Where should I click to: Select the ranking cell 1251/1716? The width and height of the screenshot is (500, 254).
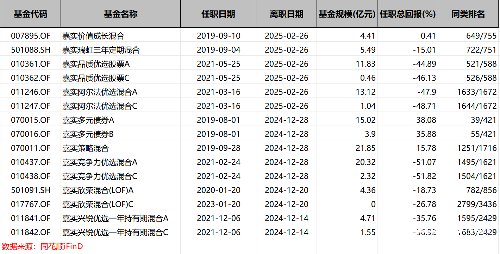477,148
